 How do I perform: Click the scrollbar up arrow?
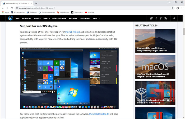pyautogui.click(x=184, y=16)
